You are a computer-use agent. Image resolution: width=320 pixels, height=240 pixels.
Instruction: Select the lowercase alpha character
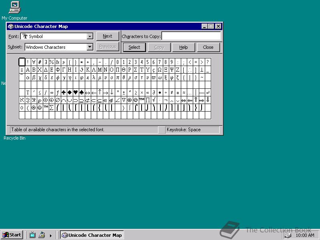28,77
